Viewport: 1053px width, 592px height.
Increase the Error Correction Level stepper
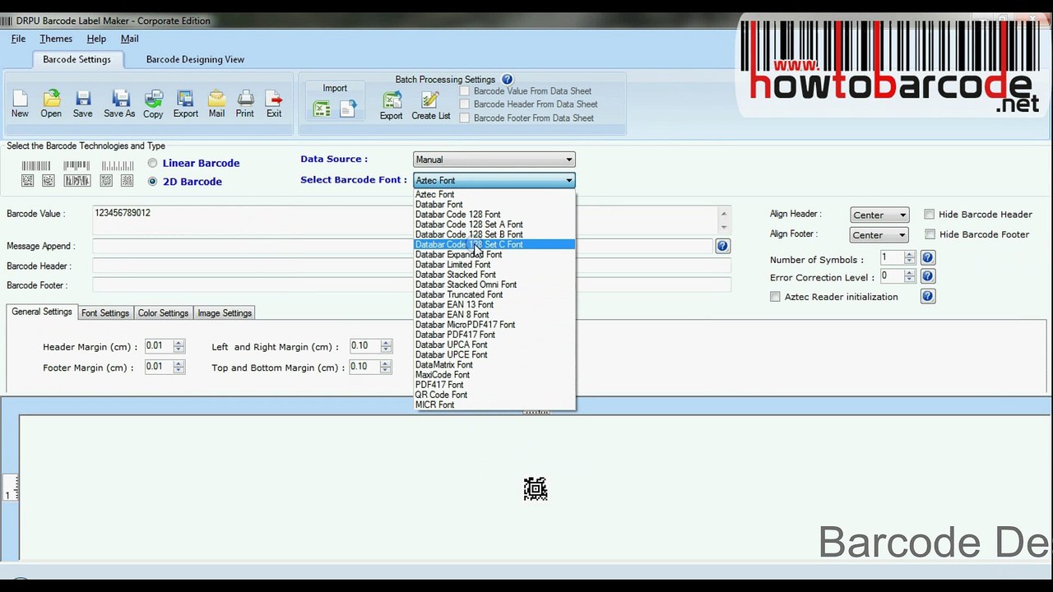pyautogui.click(x=910, y=274)
